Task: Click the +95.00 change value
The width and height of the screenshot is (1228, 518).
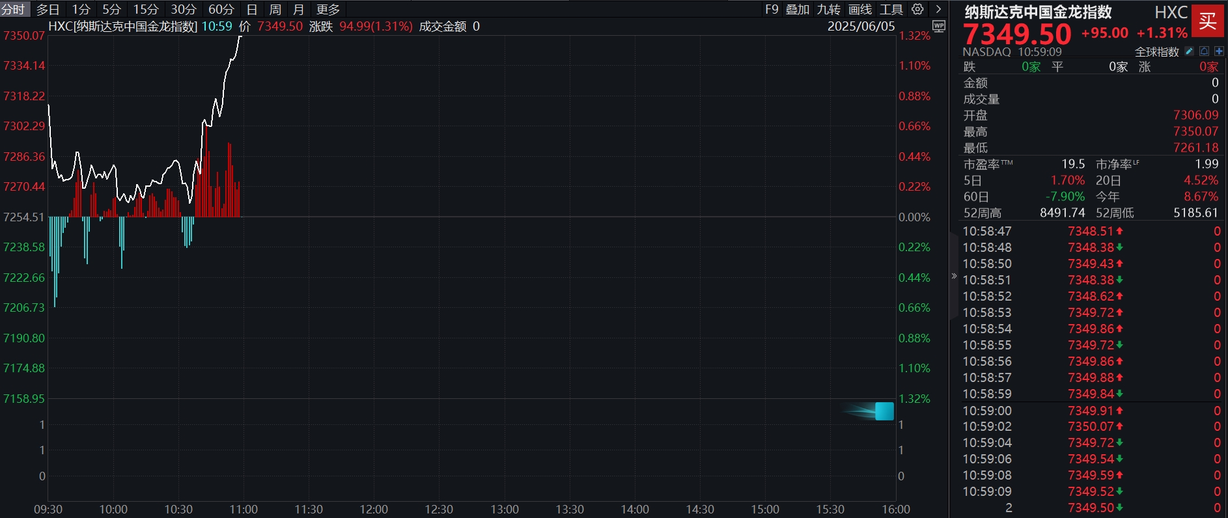Action: pyautogui.click(x=1105, y=33)
